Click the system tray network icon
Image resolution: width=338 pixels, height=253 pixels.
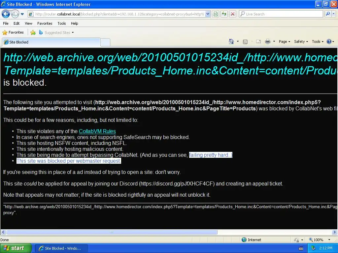[314, 248]
